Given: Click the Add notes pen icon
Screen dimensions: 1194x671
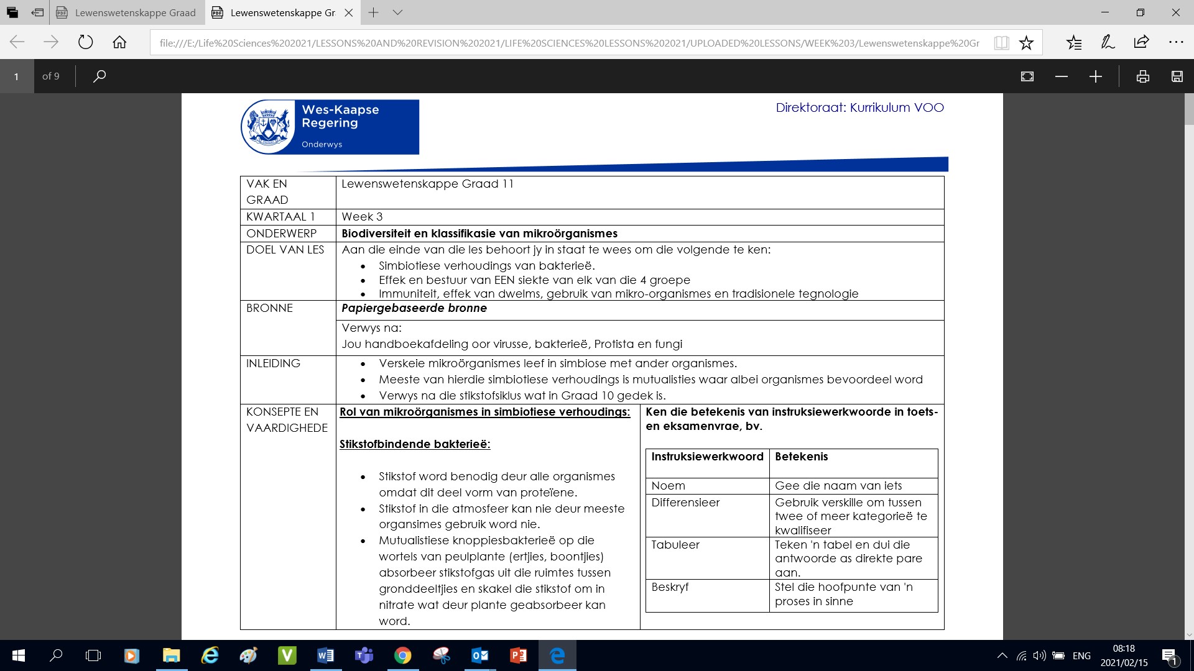Looking at the screenshot, I should coord(1108,42).
